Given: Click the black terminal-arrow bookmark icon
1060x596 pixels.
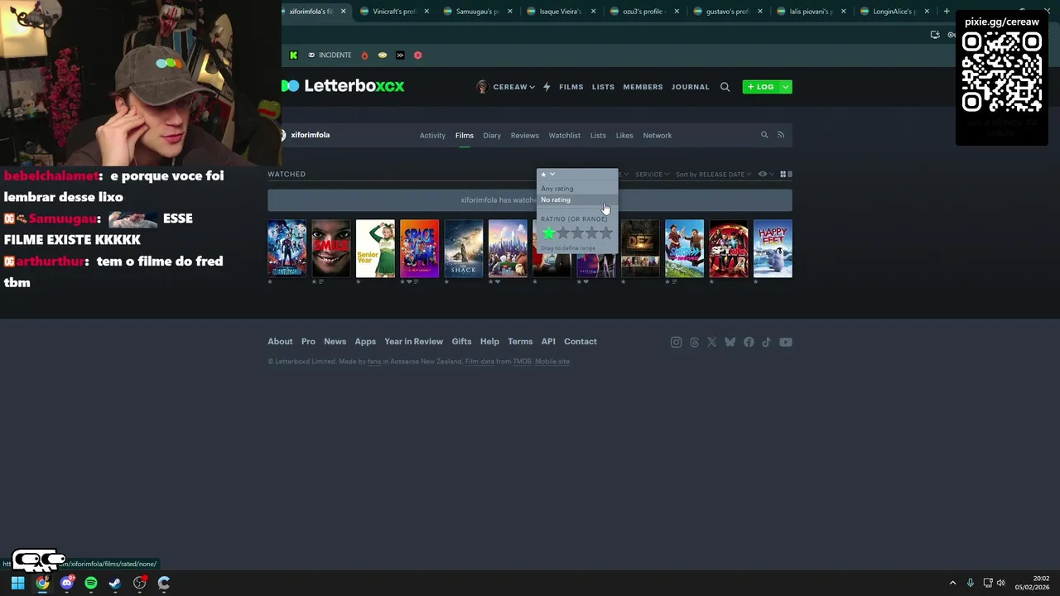Looking at the screenshot, I should coord(400,55).
